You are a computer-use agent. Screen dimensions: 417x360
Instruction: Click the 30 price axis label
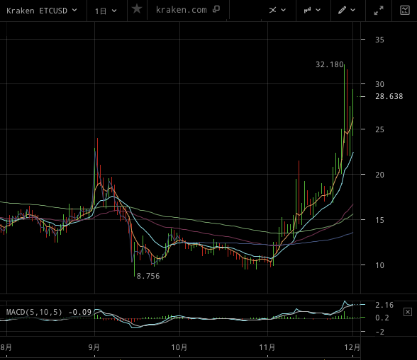tap(379, 84)
